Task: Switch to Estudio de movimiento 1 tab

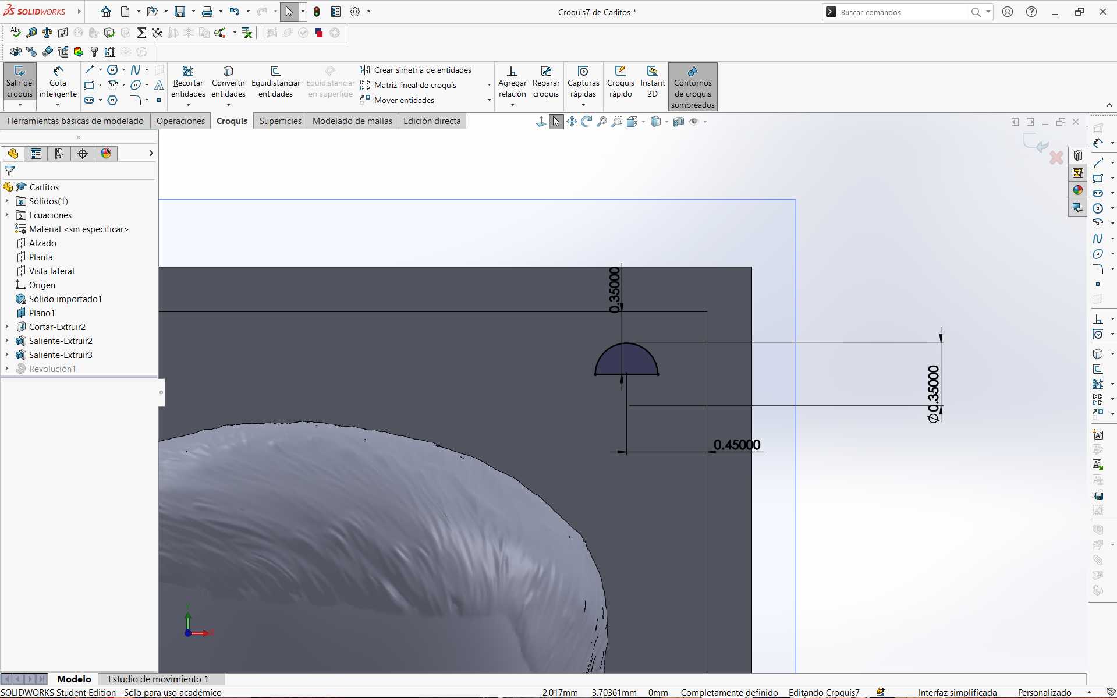Action: (158, 679)
